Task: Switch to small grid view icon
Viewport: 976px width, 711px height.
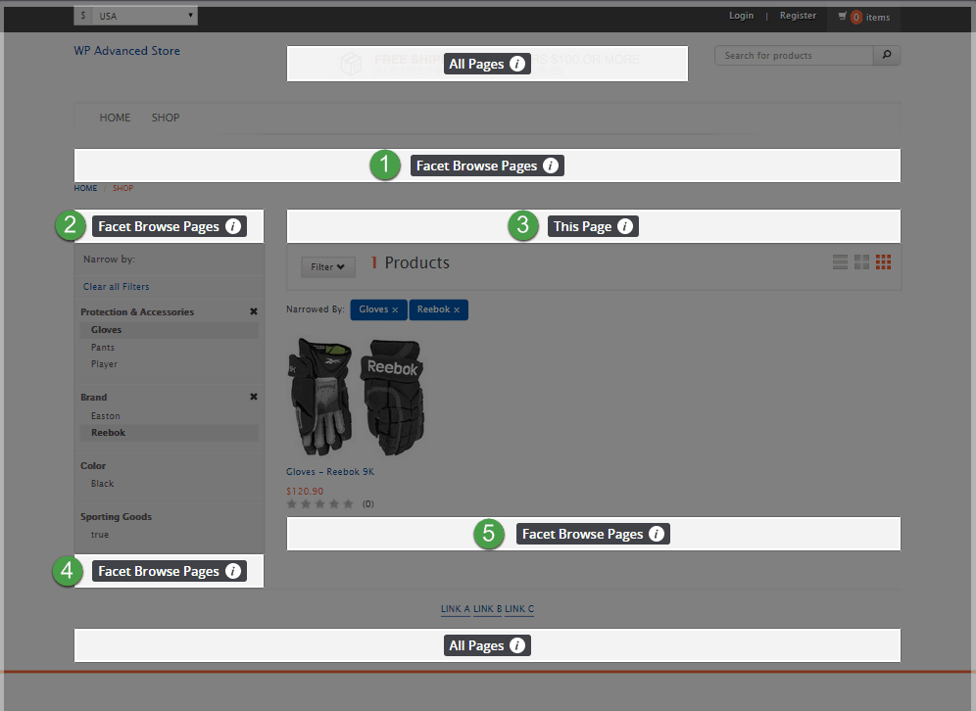Action: coord(883,261)
